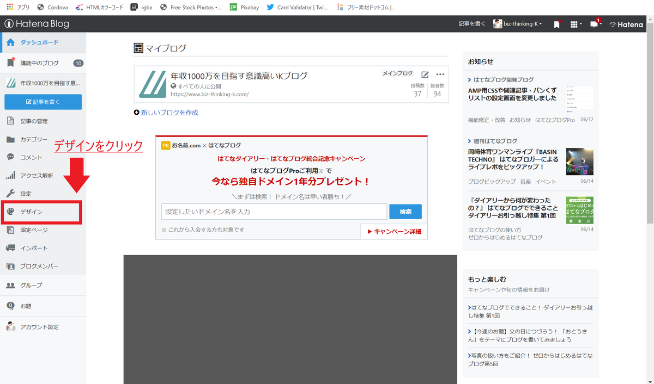Select ダッシュボード in the sidebar
Screen dimensions: 654x384
coord(43,42)
